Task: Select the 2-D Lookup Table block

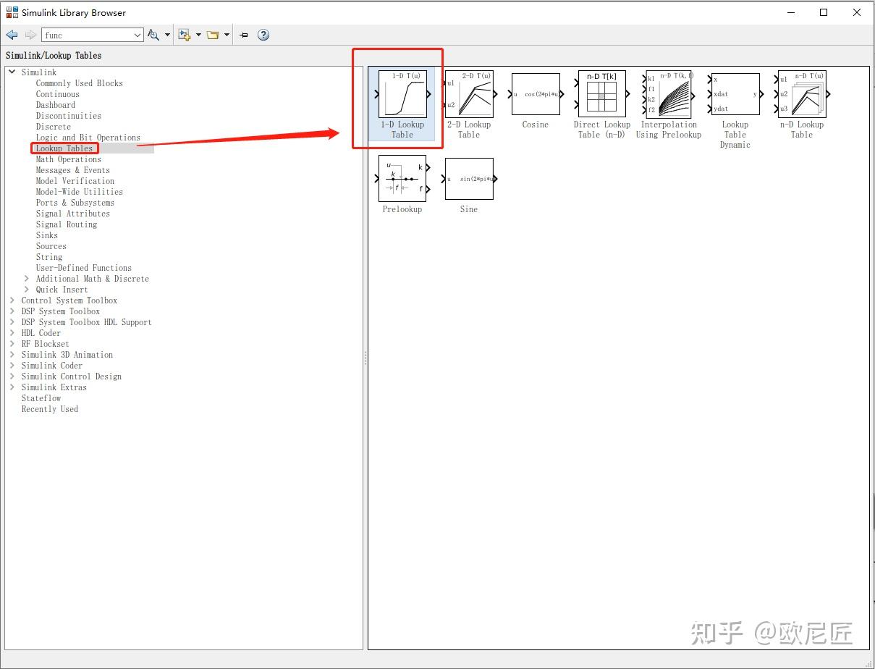Action: [470, 94]
